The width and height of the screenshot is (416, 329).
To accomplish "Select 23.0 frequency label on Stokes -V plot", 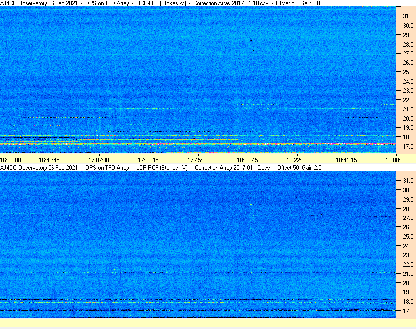I will (408, 91).
